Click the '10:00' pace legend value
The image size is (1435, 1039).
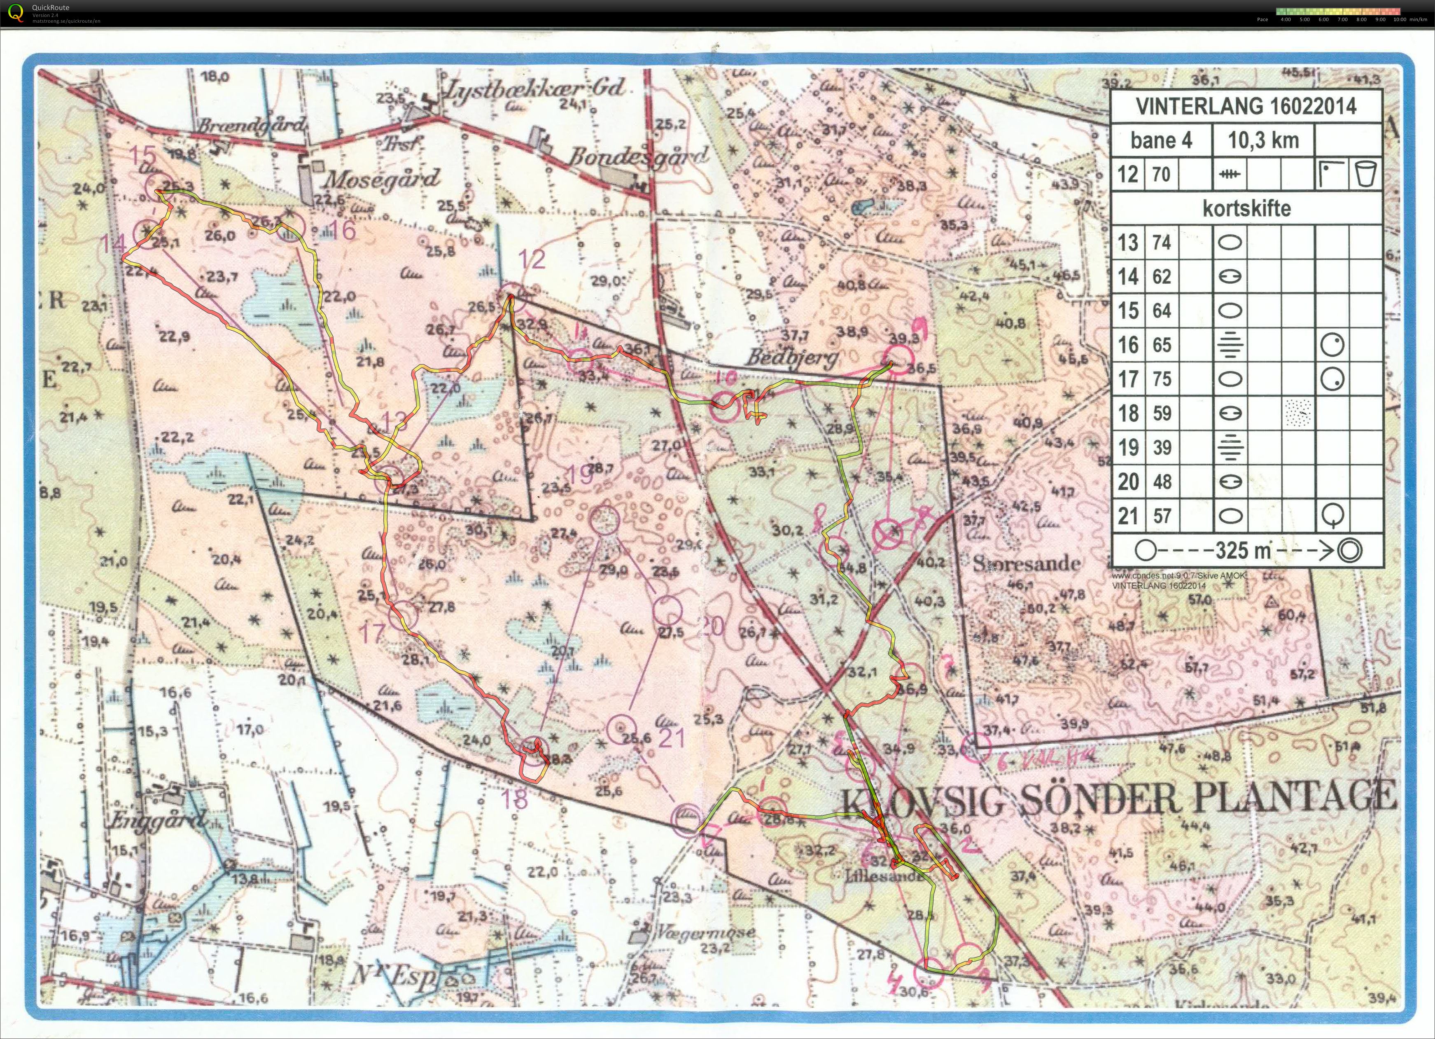click(1400, 20)
